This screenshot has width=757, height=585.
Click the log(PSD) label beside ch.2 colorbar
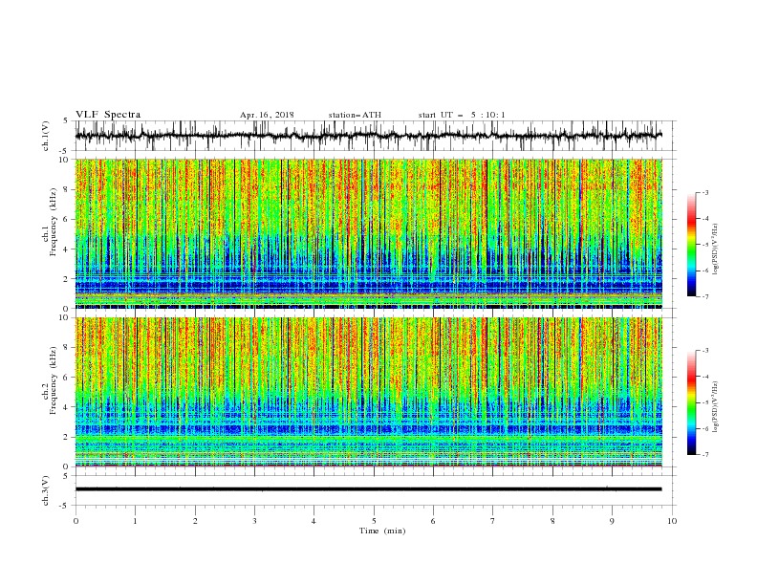click(x=716, y=407)
